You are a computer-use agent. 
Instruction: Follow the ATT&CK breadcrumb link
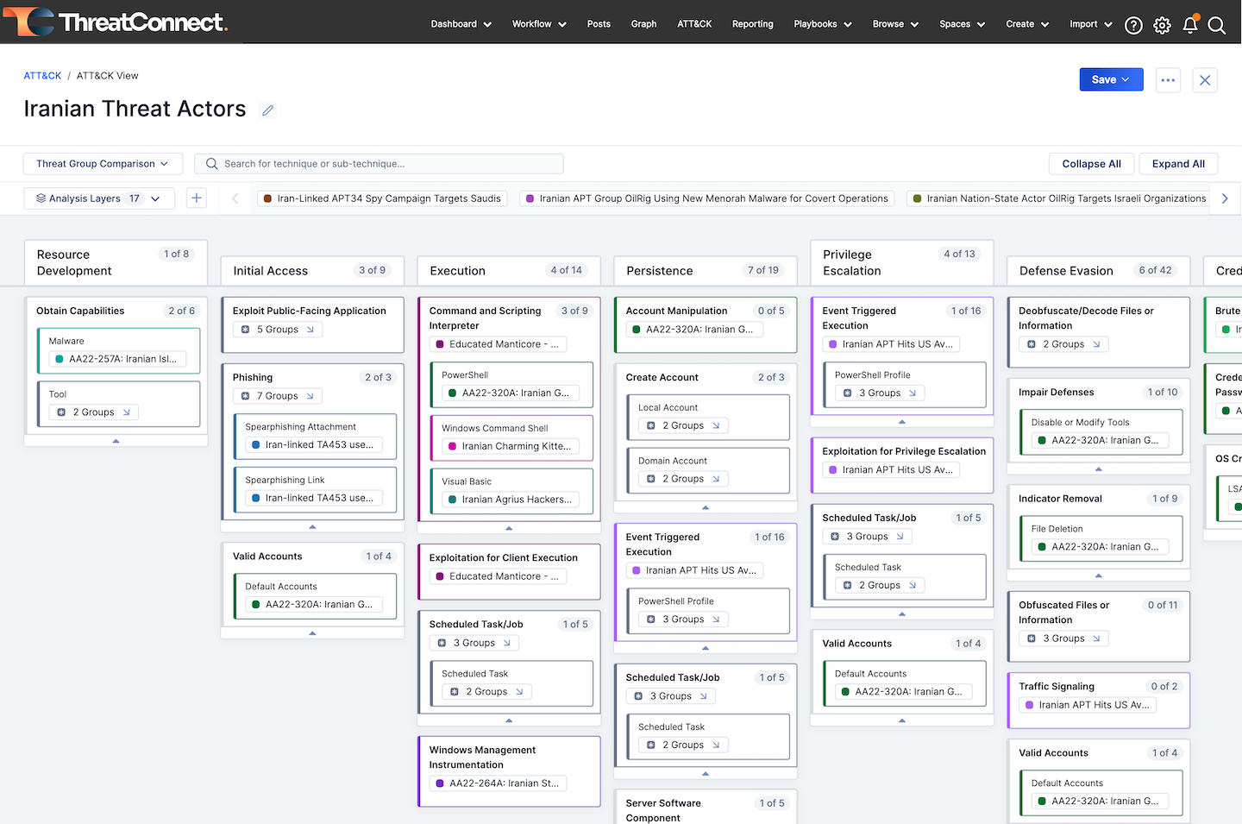(x=42, y=76)
